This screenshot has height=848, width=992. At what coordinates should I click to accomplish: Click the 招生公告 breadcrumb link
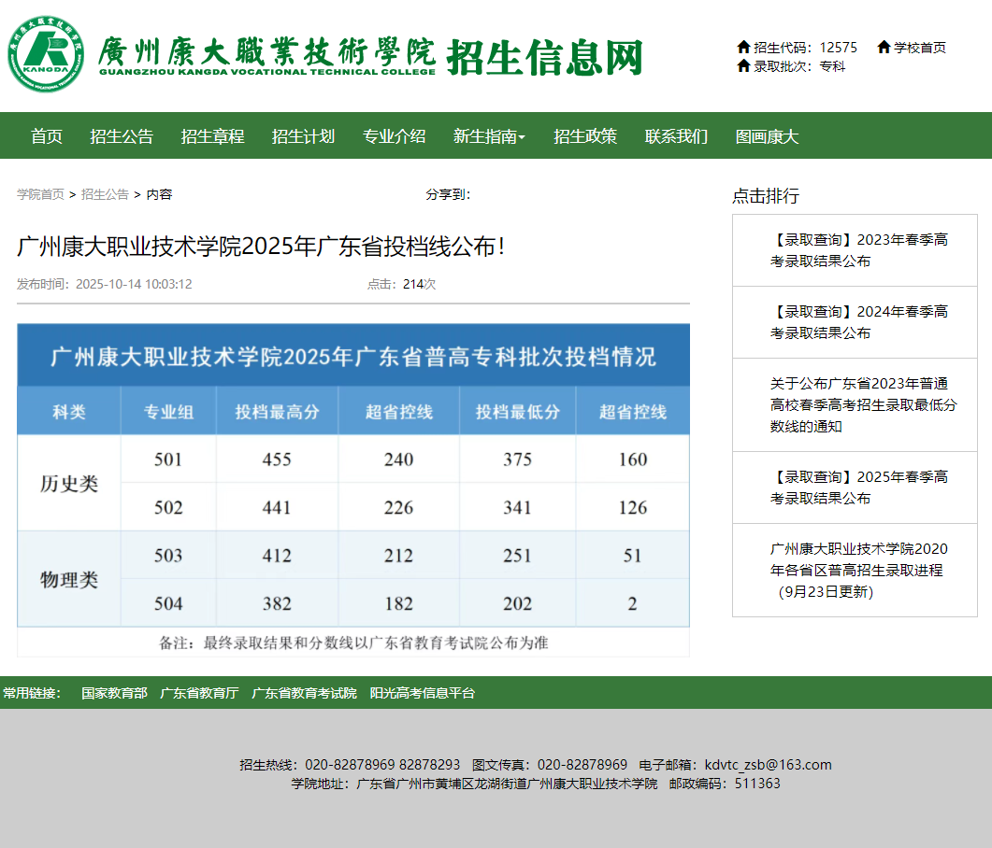click(x=103, y=195)
